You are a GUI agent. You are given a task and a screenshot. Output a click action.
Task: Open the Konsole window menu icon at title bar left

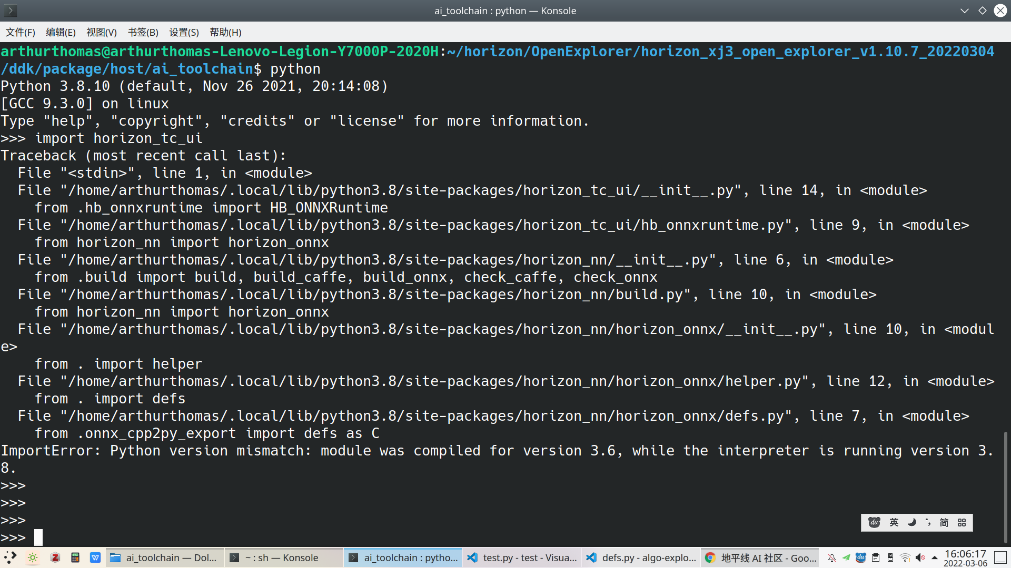pos(10,11)
